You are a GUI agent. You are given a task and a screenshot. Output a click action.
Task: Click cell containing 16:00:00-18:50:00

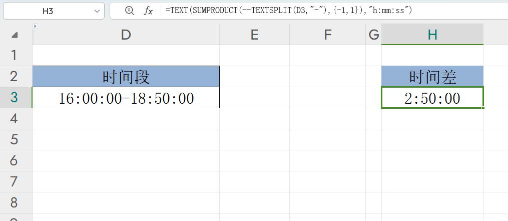point(126,98)
